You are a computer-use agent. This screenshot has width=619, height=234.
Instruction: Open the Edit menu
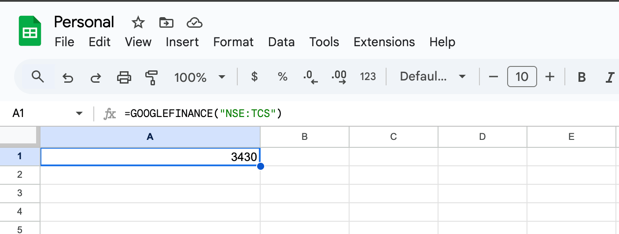point(99,42)
